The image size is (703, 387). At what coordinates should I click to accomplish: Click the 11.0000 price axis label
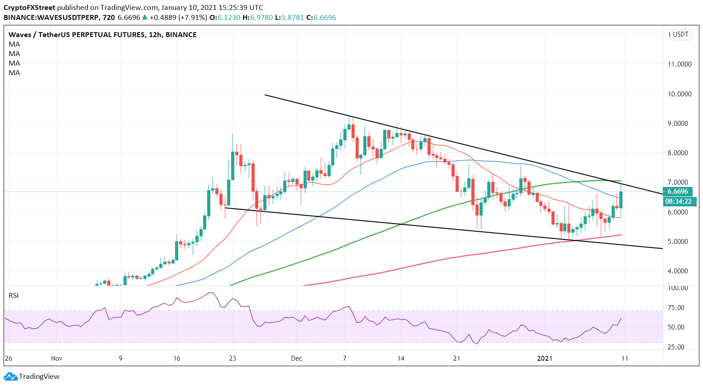679,64
